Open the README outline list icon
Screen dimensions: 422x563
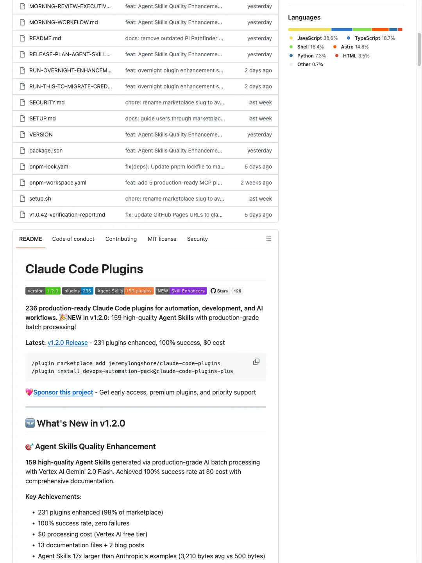(268, 239)
